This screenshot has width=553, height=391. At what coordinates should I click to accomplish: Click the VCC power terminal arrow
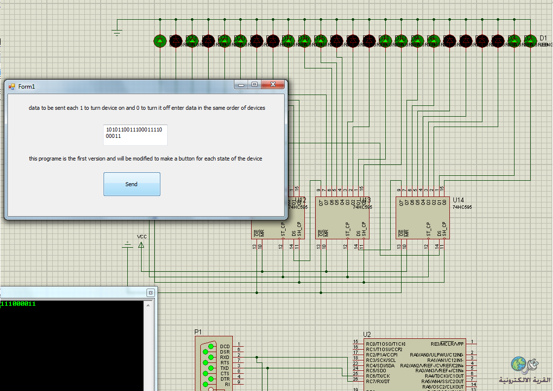click(x=141, y=245)
